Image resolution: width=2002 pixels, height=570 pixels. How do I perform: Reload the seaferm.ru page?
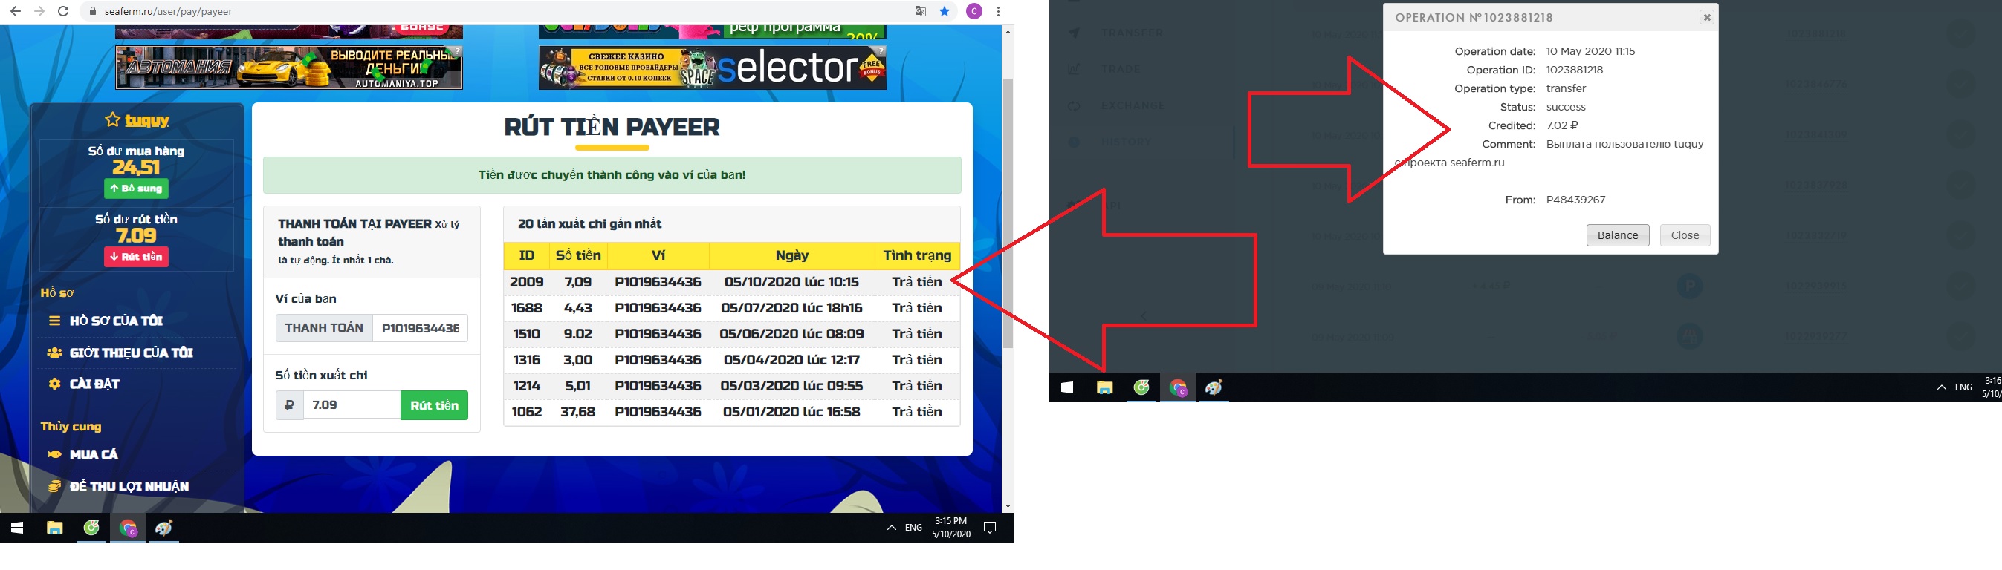[64, 12]
